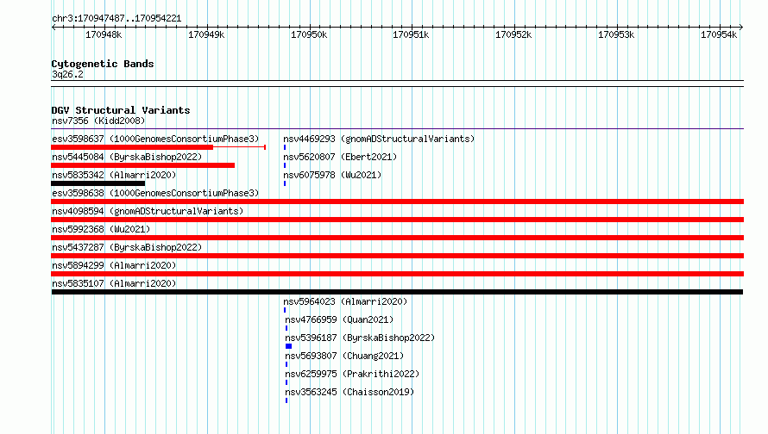Select the nsv5445084 red bar

click(x=143, y=165)
